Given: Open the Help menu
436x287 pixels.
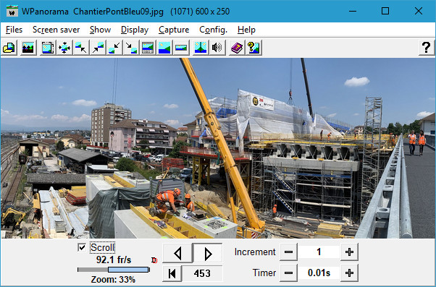Looking at the screenshot, I should (x=246, y=30).
